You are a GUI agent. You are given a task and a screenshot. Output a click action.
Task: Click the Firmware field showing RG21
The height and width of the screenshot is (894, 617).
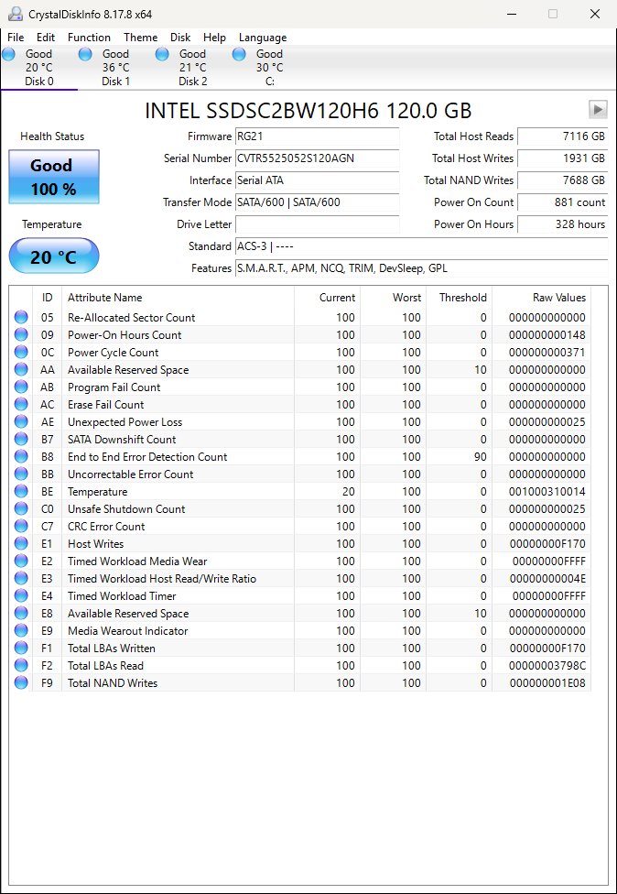click(x=318, y=136)
